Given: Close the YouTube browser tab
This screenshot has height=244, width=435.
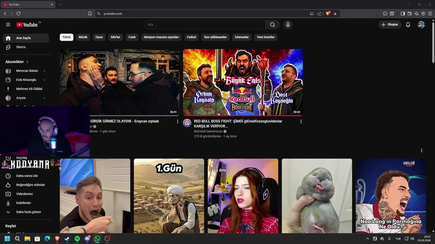Looking at the screenshot, I should coord(52,4).
